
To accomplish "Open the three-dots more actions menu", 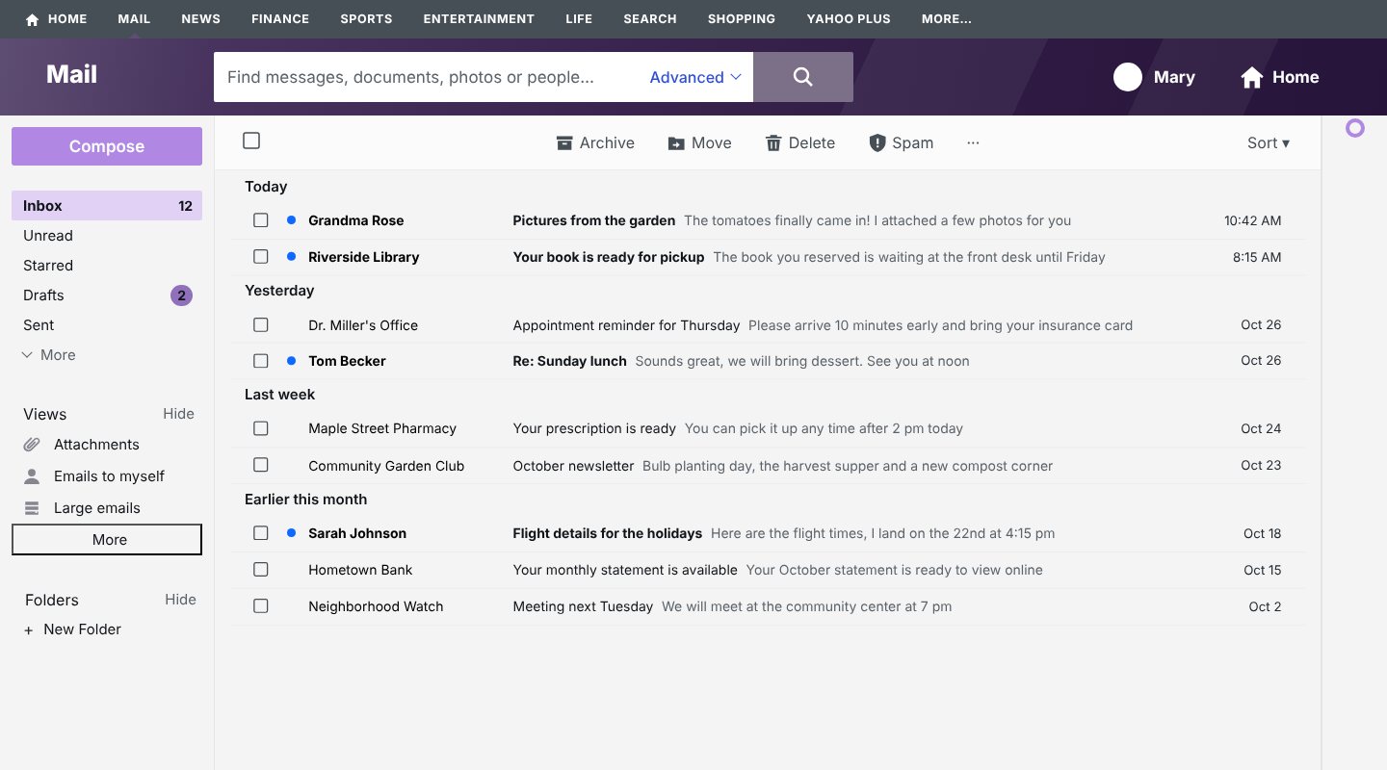I will tap(973, 142).
